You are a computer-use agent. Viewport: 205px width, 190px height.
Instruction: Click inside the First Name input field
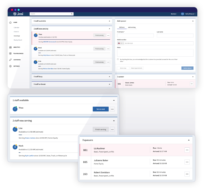(135, 35)
